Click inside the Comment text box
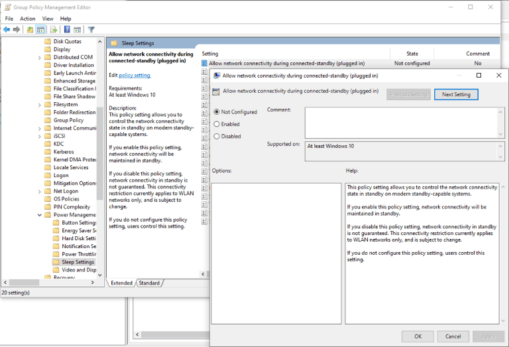The image size is (509, 347). point(401,123)
